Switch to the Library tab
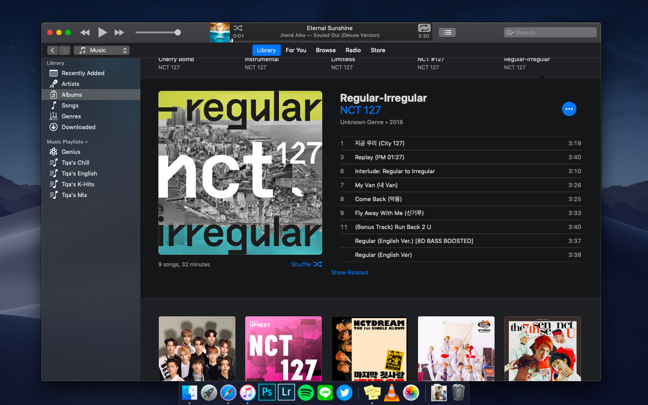The image size is (648, 405). point(266,50)
